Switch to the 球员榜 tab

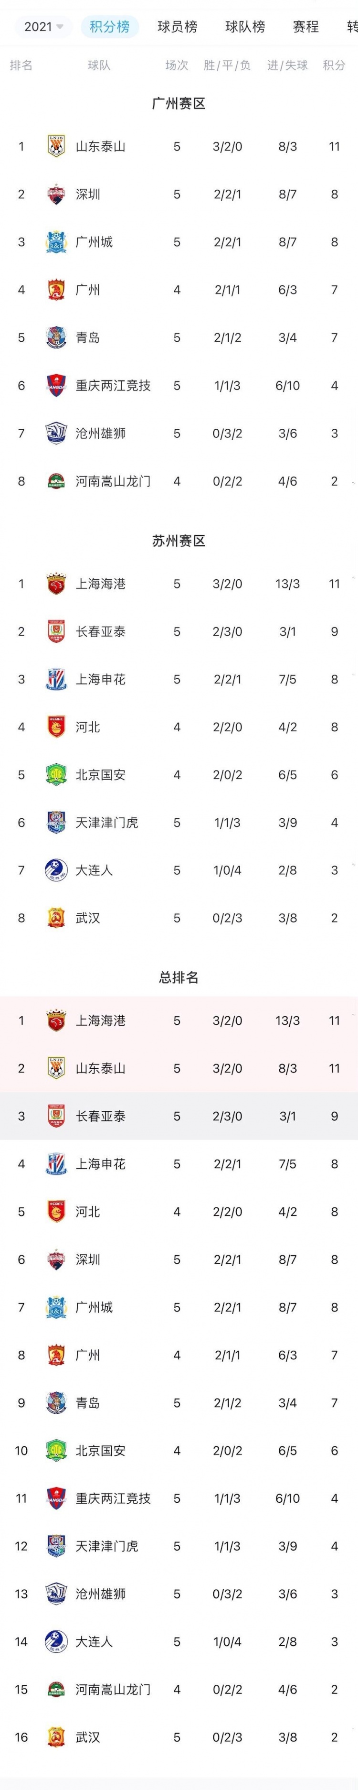point(177,26)
